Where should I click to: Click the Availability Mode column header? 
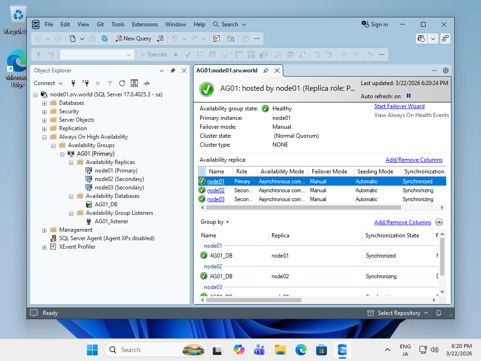pos(282,172)
